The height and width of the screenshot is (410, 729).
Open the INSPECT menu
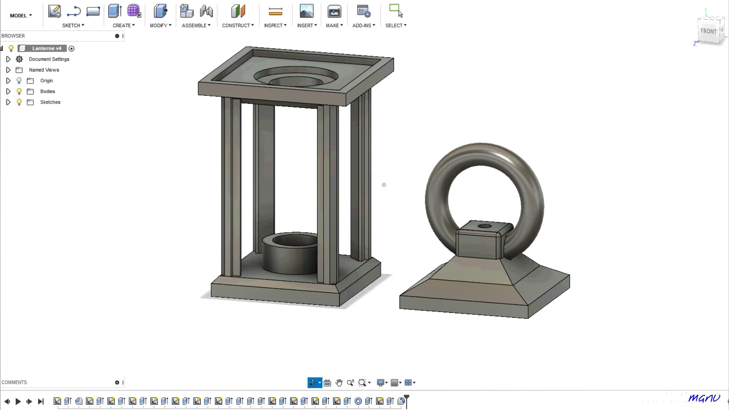[x=275, y=25]
